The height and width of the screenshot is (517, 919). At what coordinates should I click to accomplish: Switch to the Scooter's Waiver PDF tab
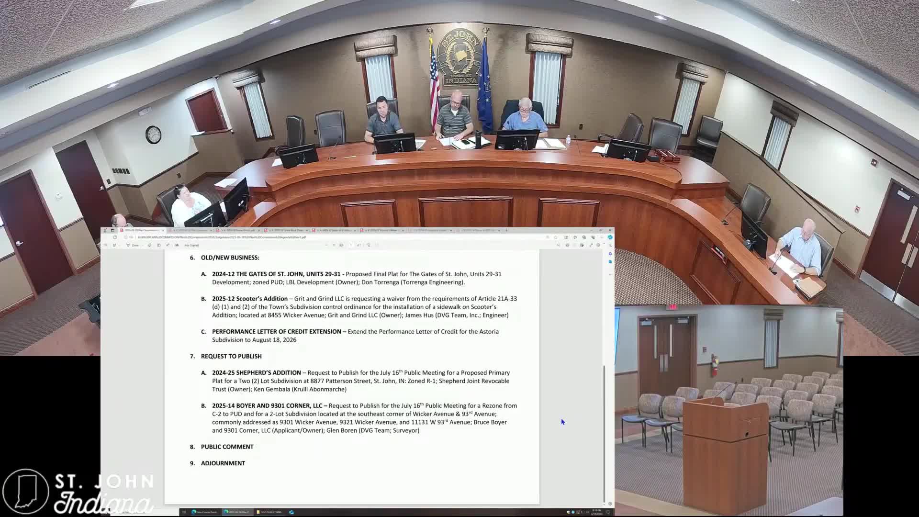tap(381, 230)
